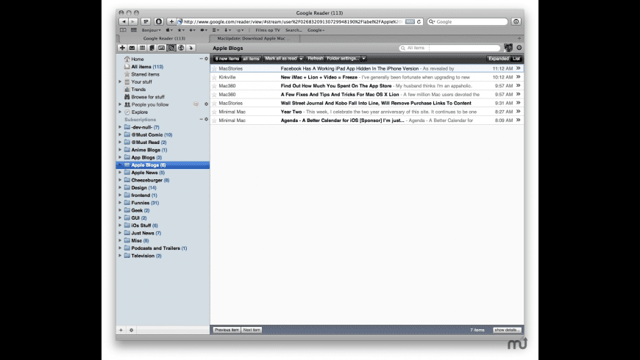Expand the Funnies folder

[120, 203]
